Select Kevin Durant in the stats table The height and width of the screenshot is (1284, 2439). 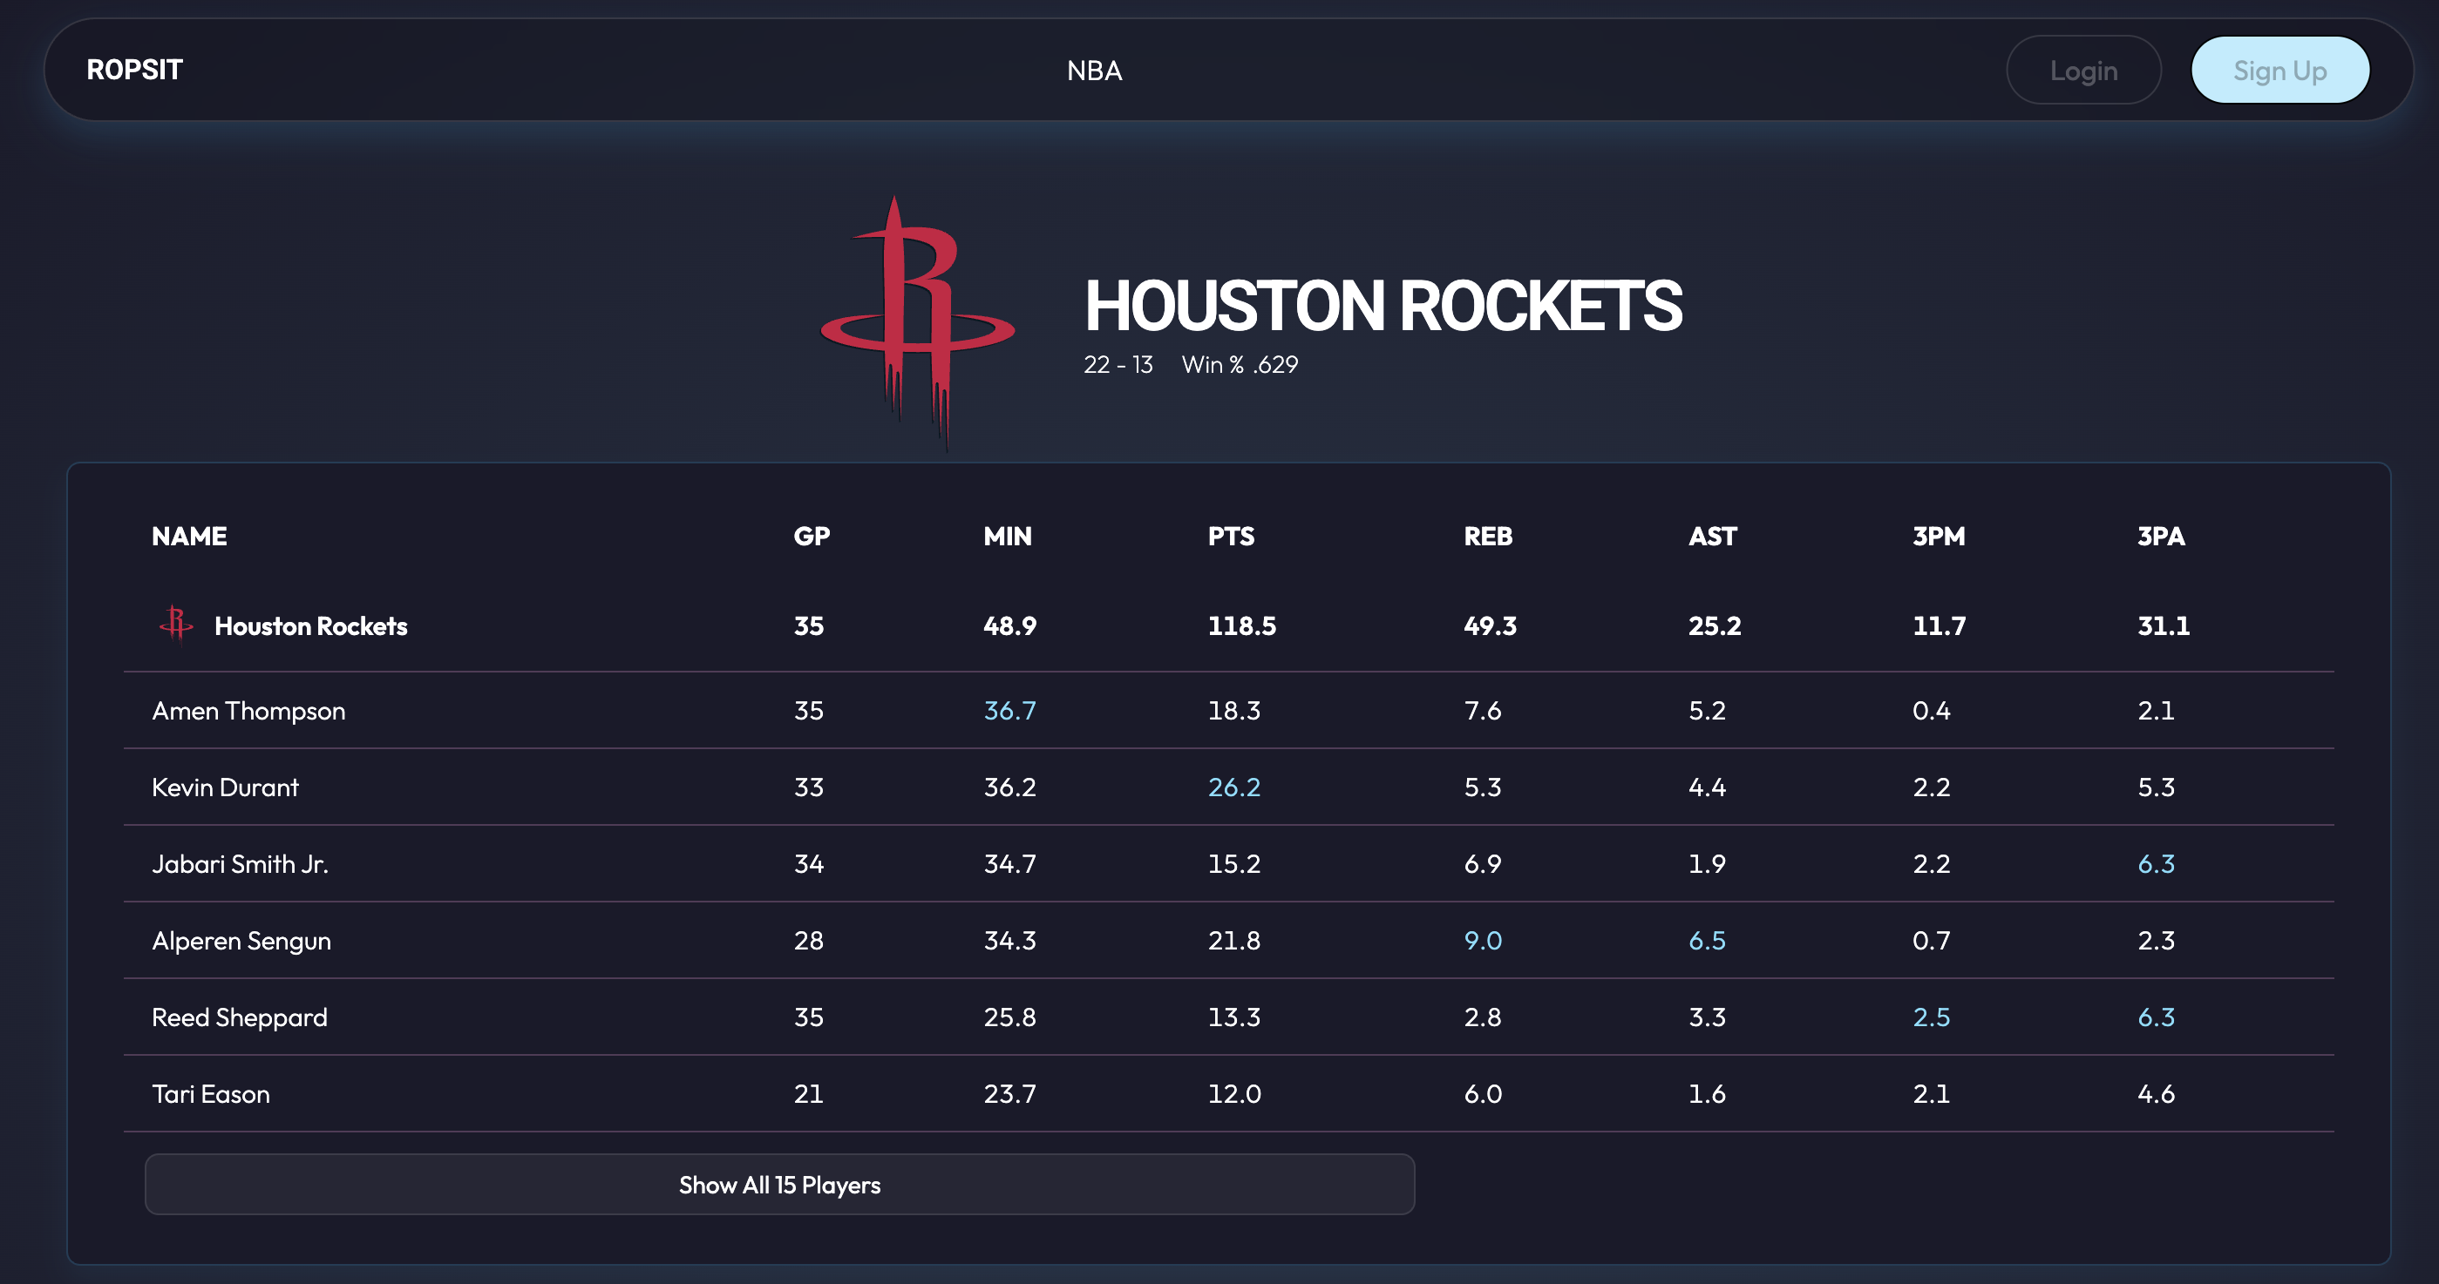click(x=224, y=787)
